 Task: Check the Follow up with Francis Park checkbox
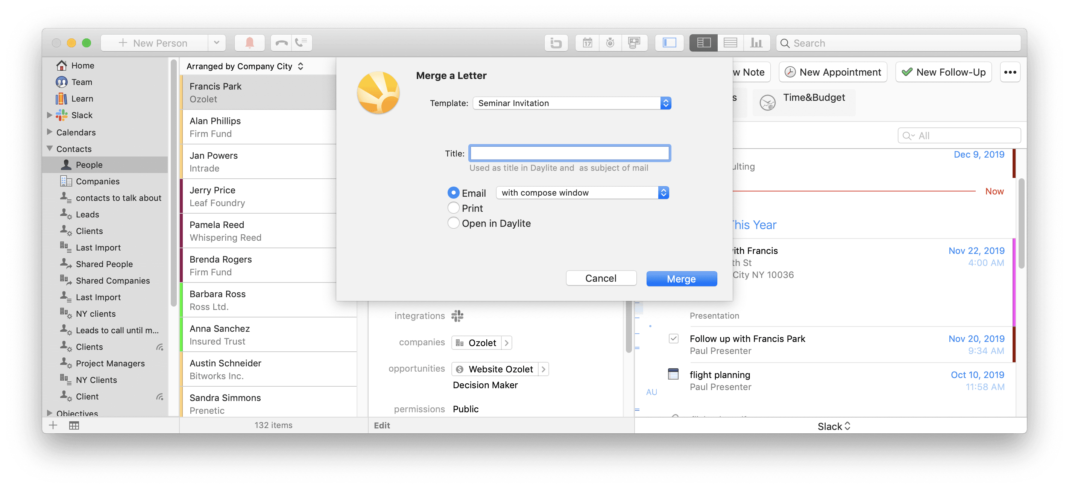tap(674, 338)
